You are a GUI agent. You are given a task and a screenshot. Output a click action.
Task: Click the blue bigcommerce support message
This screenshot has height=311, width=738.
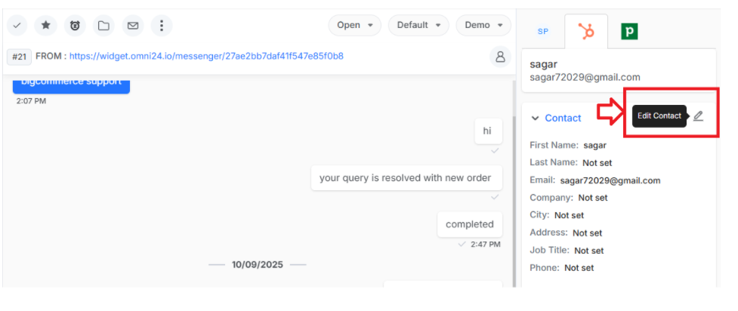click(71, 85)
